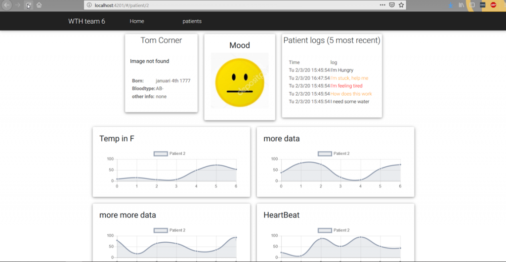Click the 'Born:' label in patient card
Viewport: 506px width, 262px height.
coord(138,81)
